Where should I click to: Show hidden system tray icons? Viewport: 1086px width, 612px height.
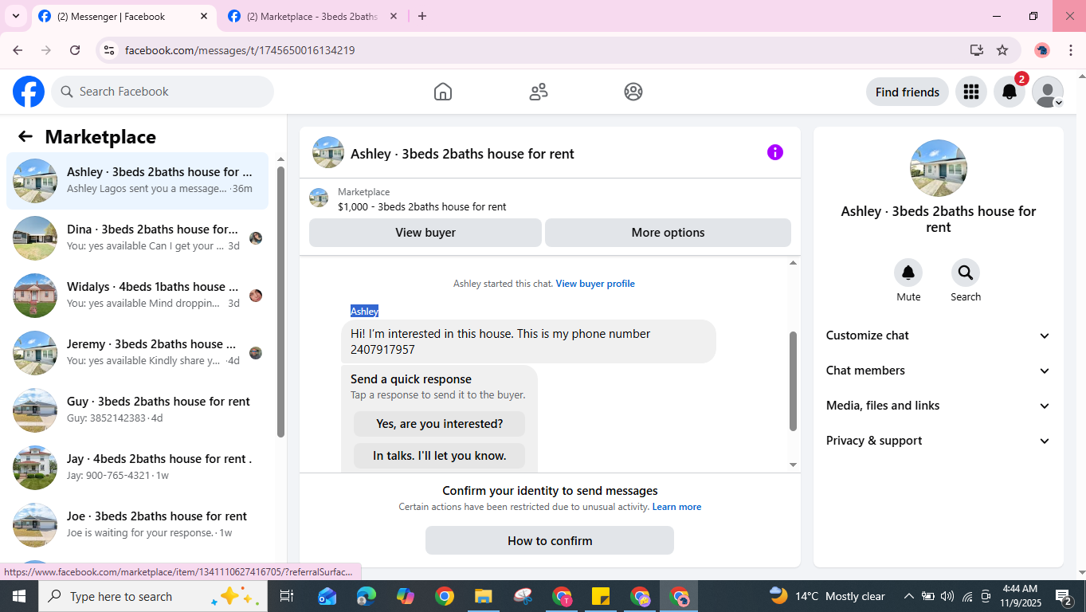click(x=908, y=596)
